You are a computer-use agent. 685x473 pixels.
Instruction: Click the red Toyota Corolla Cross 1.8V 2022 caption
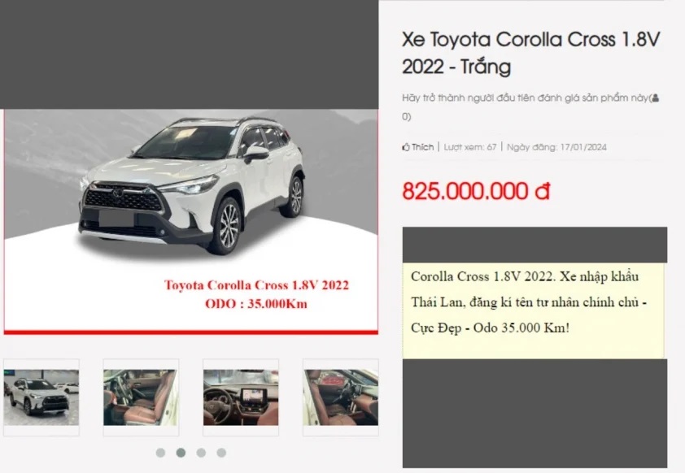[256, 285]
